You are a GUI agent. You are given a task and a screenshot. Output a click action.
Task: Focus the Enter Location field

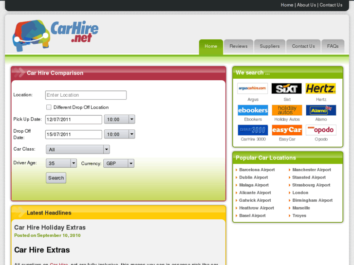point(86,95)
